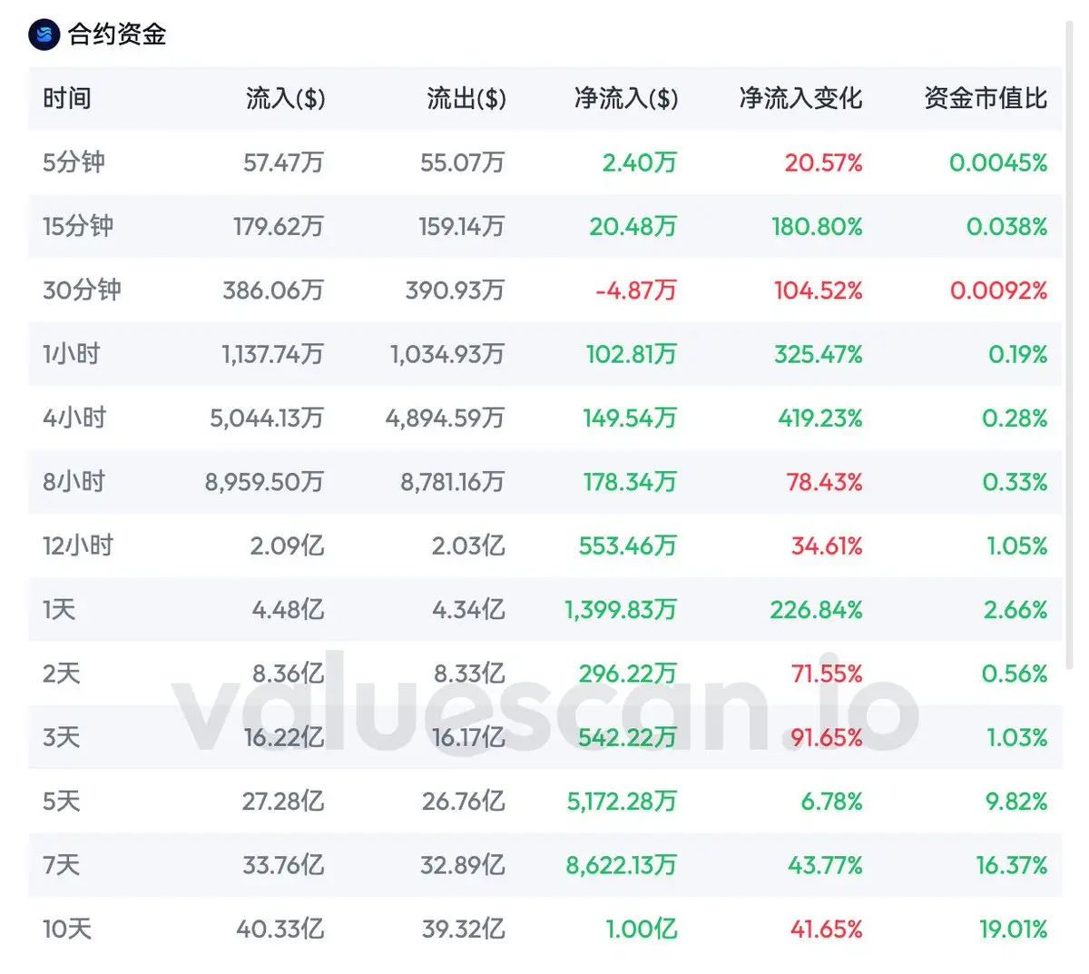Viewport: 1089px width, 974px height.
Task: Click market cap ratio 0.0045%
Action: 998,162
